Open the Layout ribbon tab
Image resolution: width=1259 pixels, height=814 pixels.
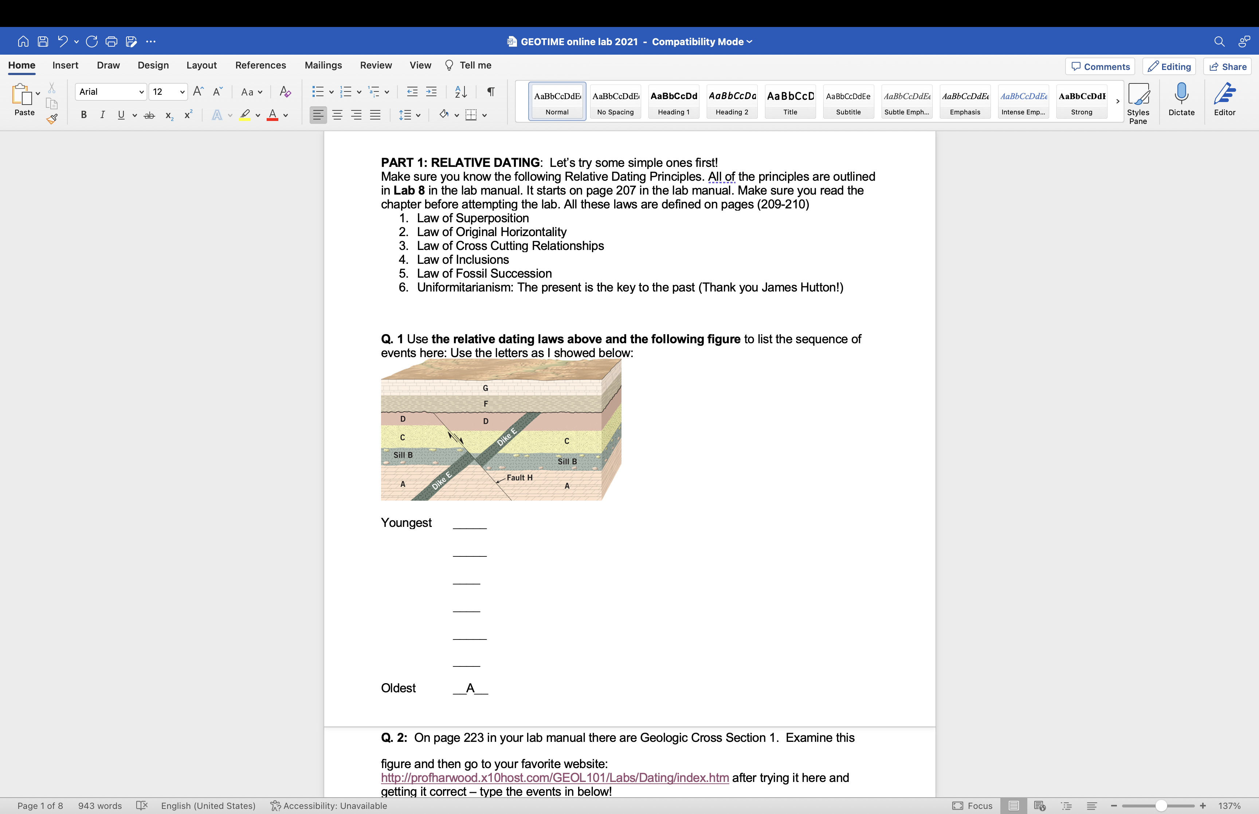pyautogui.click(x=201, y=65)
